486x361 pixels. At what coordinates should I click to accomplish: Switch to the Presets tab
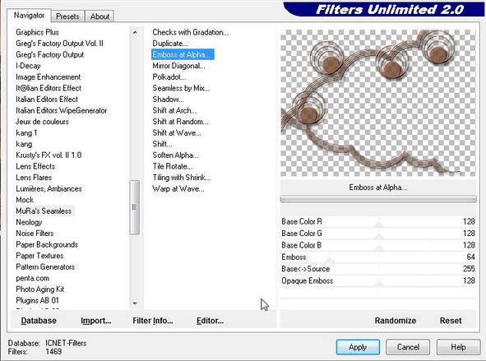[x=67, y=16]
